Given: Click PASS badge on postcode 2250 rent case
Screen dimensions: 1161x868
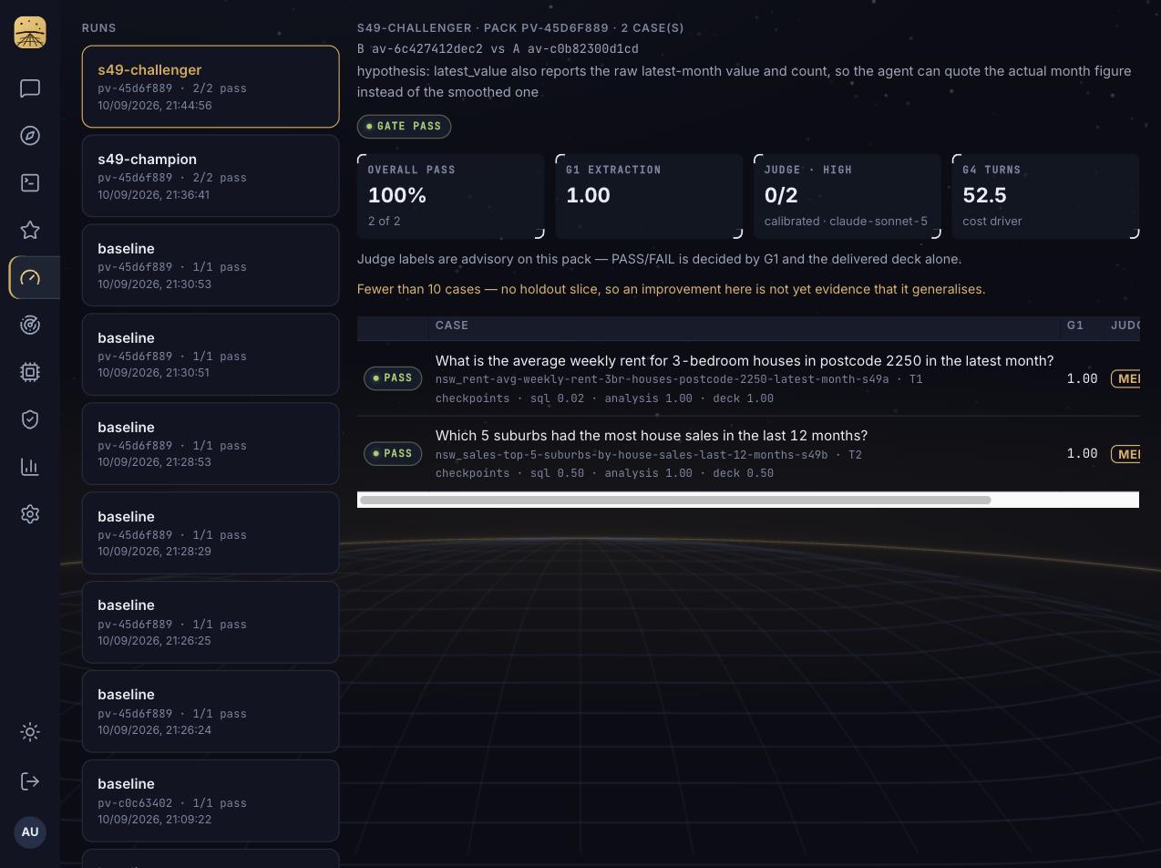Looking at the screenshot, I should point(393,377).
